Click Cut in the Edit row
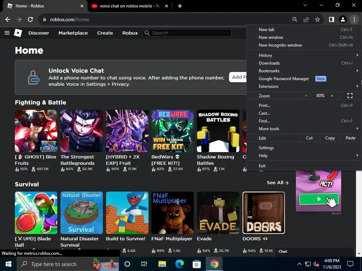This screenshot has height=271, width=362. point(309,138)
